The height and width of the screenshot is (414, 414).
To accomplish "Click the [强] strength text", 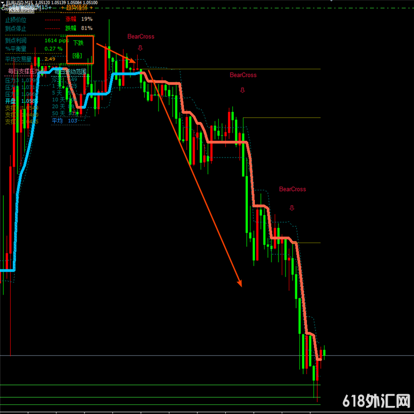I will tap(77, 55).
